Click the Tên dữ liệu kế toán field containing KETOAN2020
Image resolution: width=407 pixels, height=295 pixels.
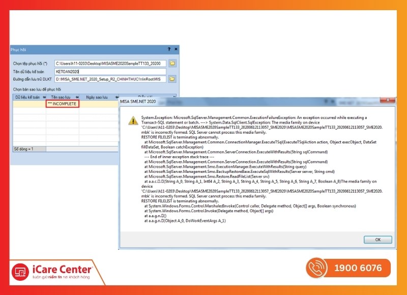[110, 72]
